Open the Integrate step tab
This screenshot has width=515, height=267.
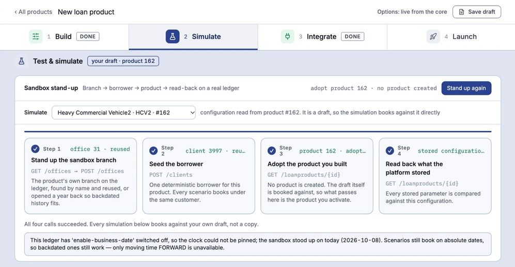tap(322, 37)
